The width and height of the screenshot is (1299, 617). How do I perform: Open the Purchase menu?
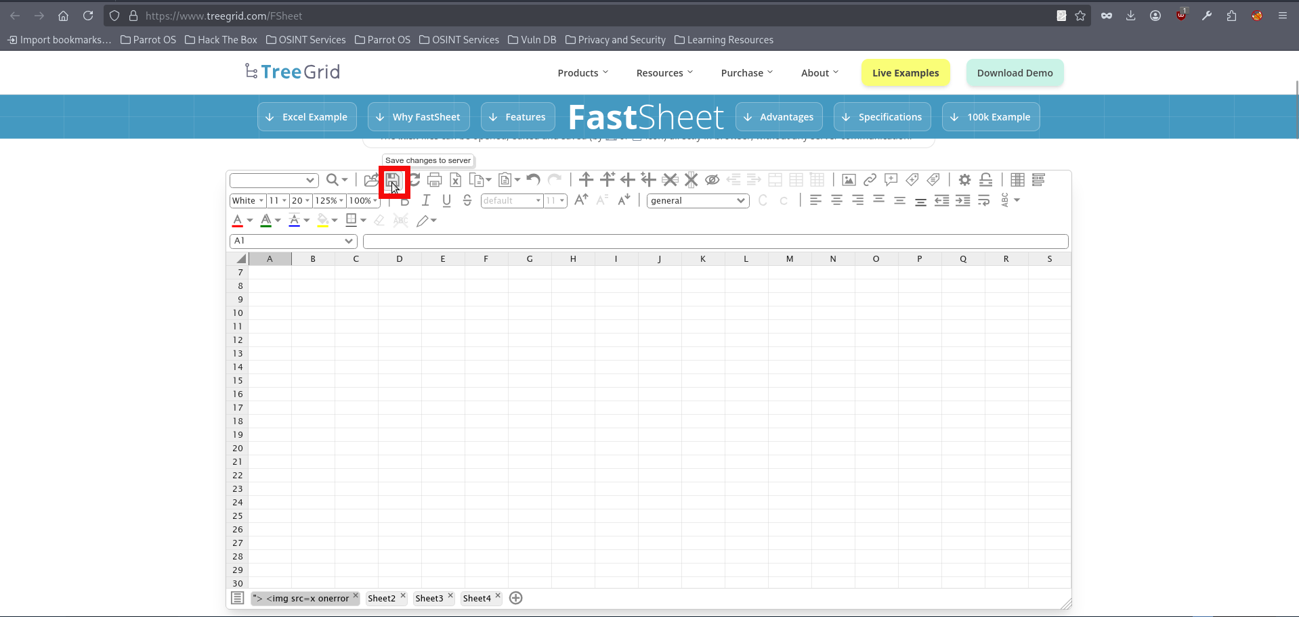click(x=743, y=72)
